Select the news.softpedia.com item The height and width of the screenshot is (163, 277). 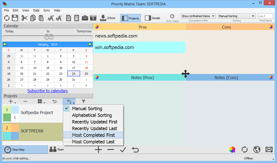point(139,36)
